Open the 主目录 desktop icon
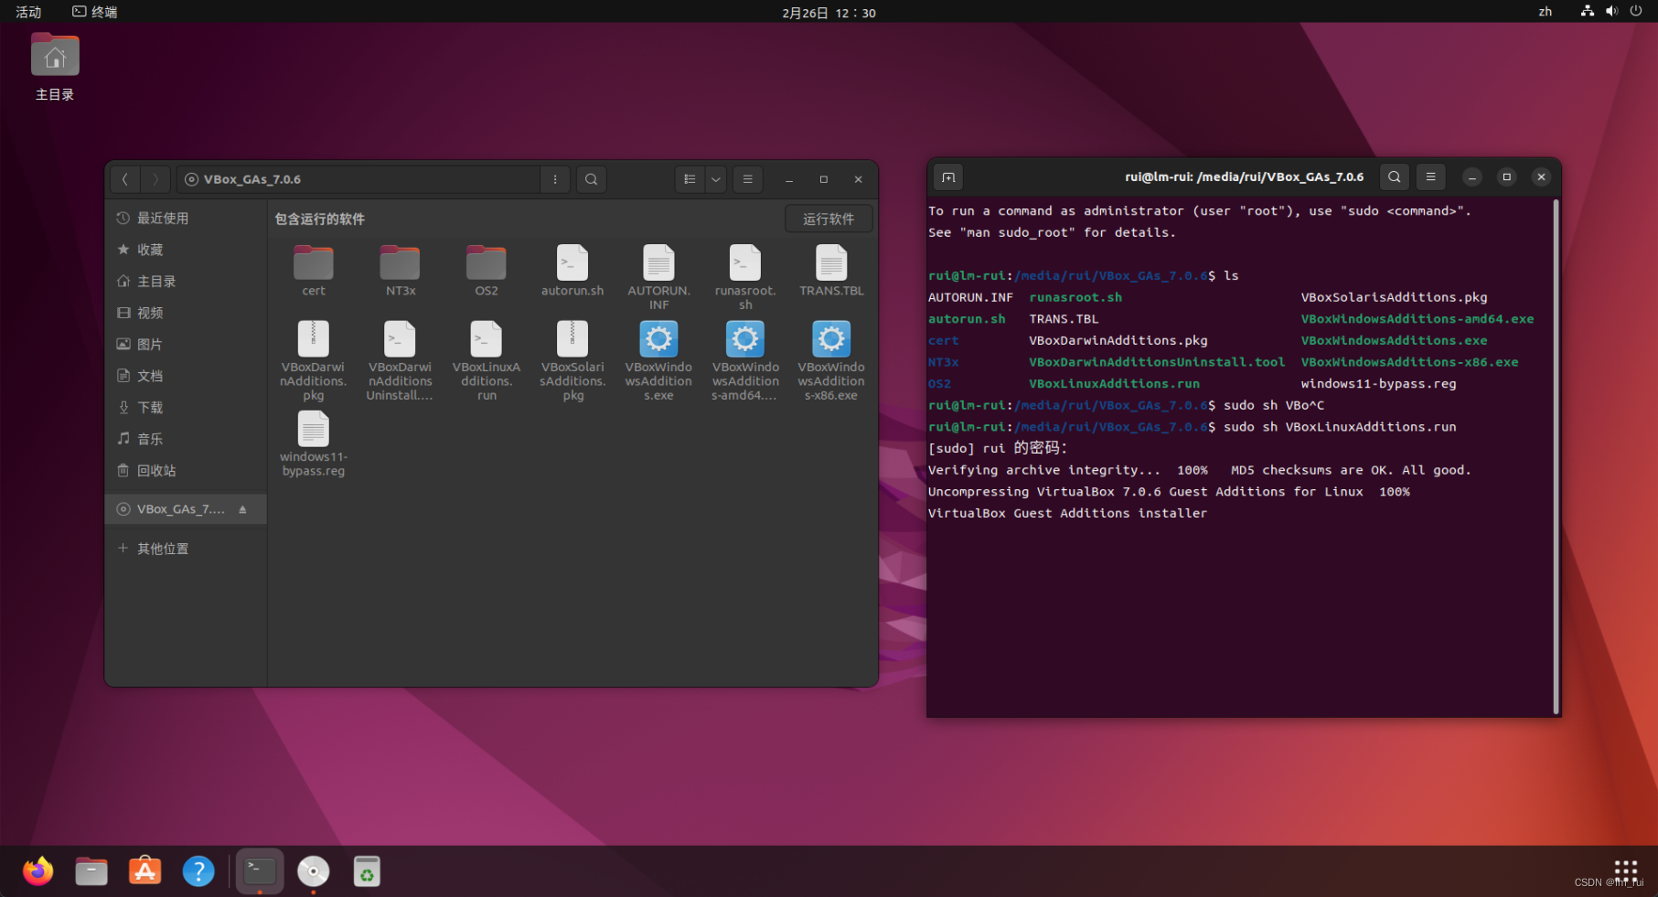Image resolution: width=1658 pixels, height=897 pixels. [55, 67]
